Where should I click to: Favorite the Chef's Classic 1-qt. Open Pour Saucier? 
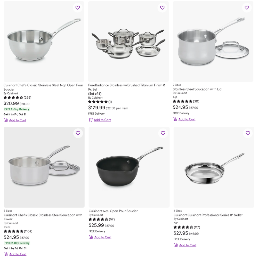click(x=78, y=8)
